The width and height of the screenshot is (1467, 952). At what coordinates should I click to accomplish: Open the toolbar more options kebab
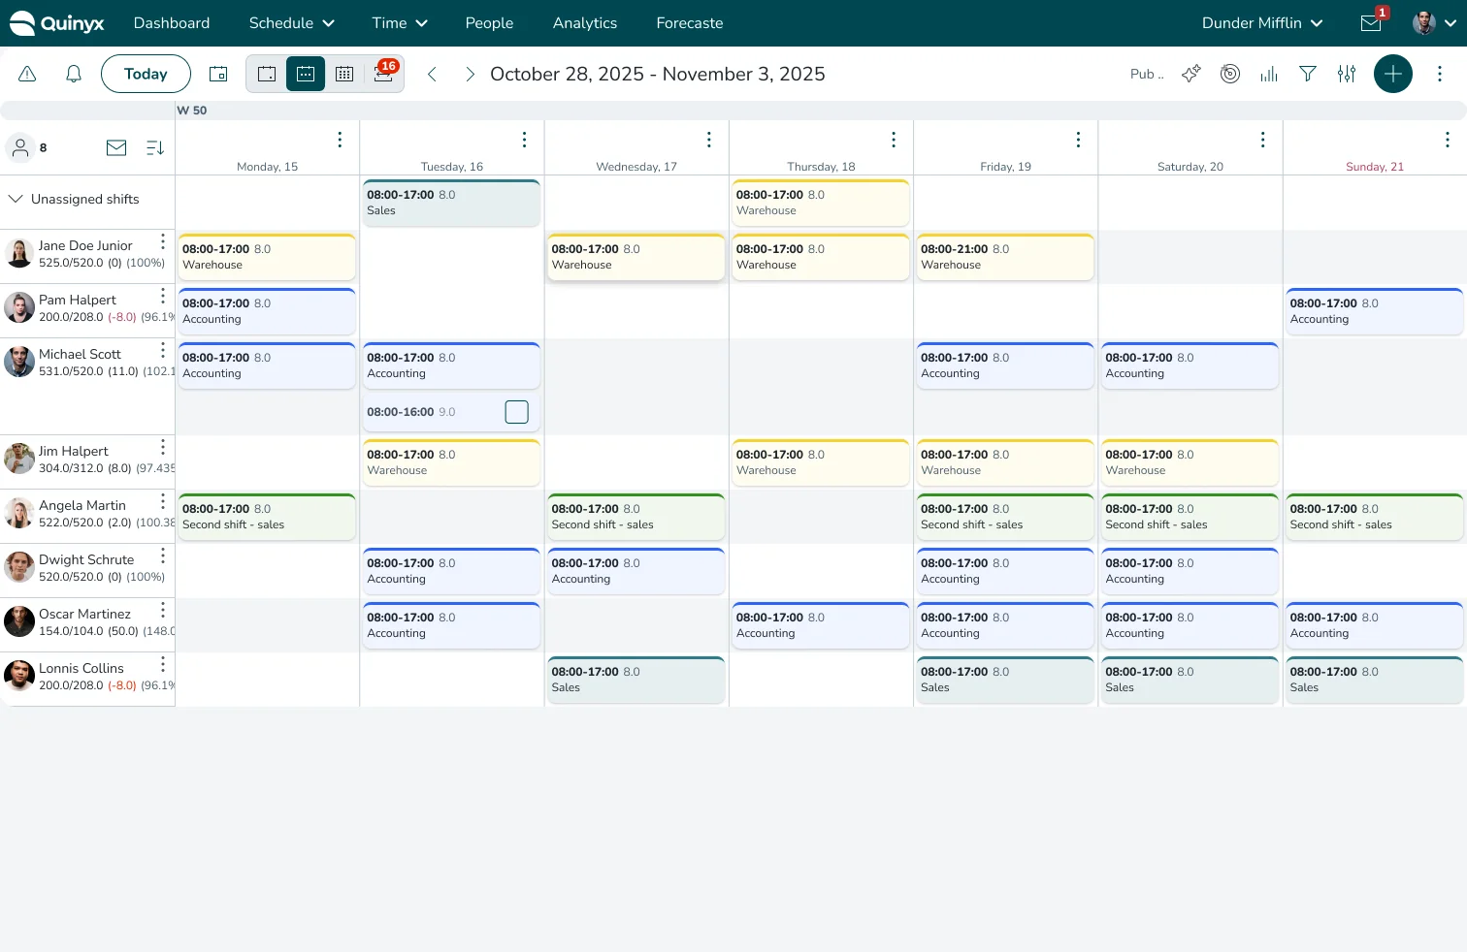point(1440,74)
